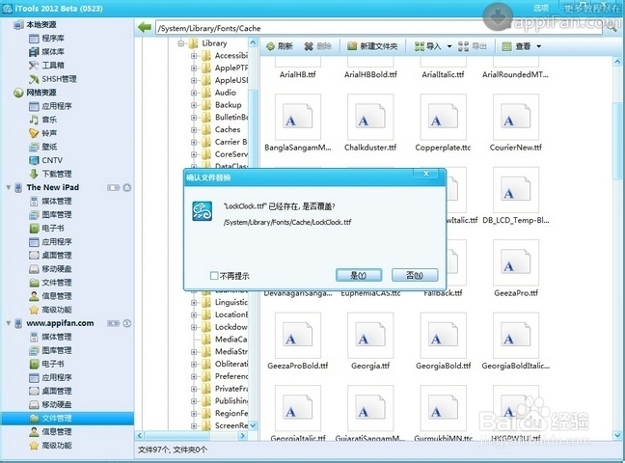The height and width of the screenshot is (463, 625).
Task: Open 高级功能 under The New iPad
Action: click(50, 310)
